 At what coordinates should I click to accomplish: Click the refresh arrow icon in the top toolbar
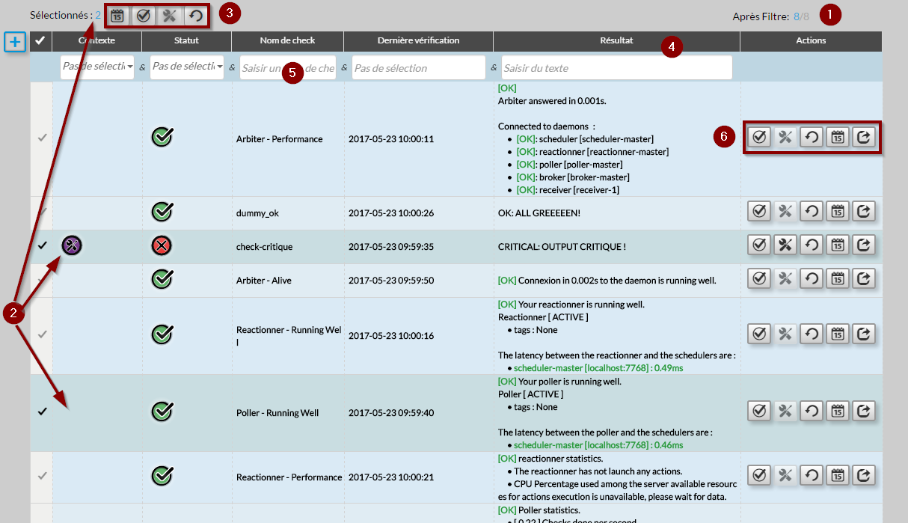(195, 15)
